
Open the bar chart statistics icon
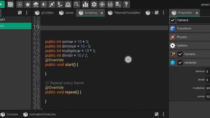85,4
